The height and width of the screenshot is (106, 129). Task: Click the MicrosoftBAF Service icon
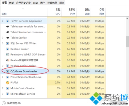coord(7,94)
